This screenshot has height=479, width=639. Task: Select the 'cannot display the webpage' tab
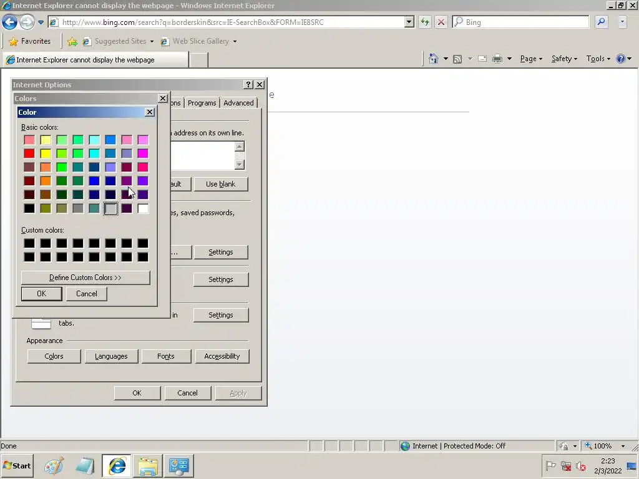click(95, 60)
